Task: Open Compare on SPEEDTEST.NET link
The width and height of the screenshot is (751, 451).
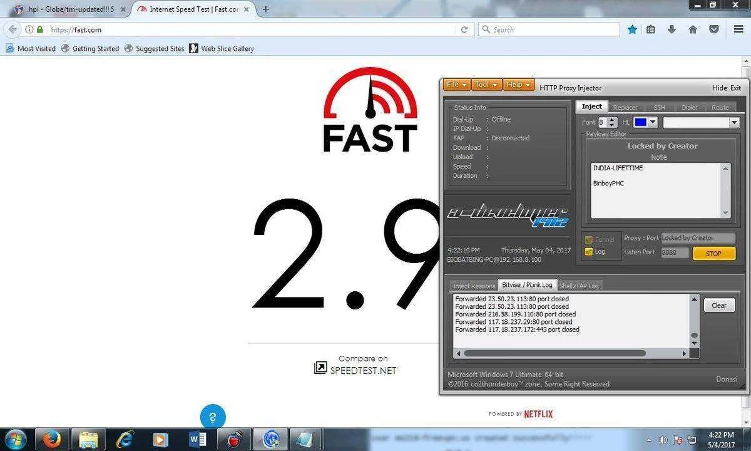Action: 355,365
